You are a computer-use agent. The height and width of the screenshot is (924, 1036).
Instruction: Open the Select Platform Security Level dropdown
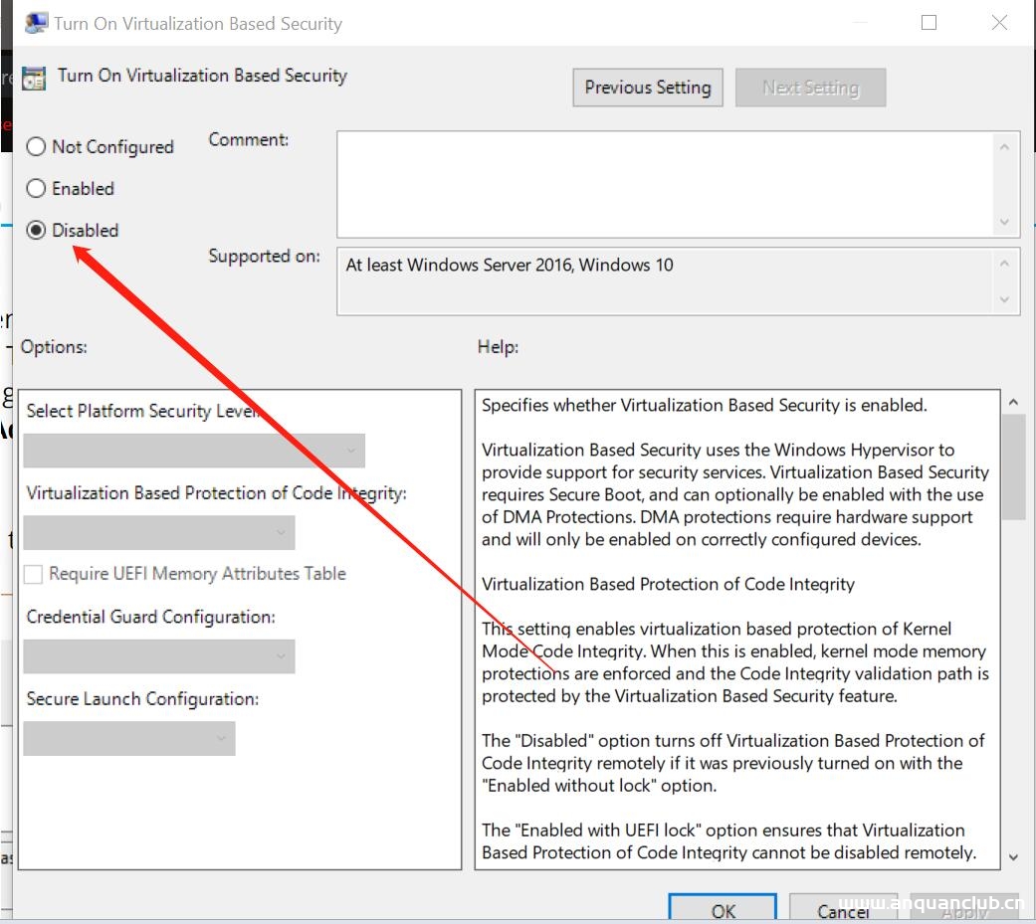coord(194,451)
